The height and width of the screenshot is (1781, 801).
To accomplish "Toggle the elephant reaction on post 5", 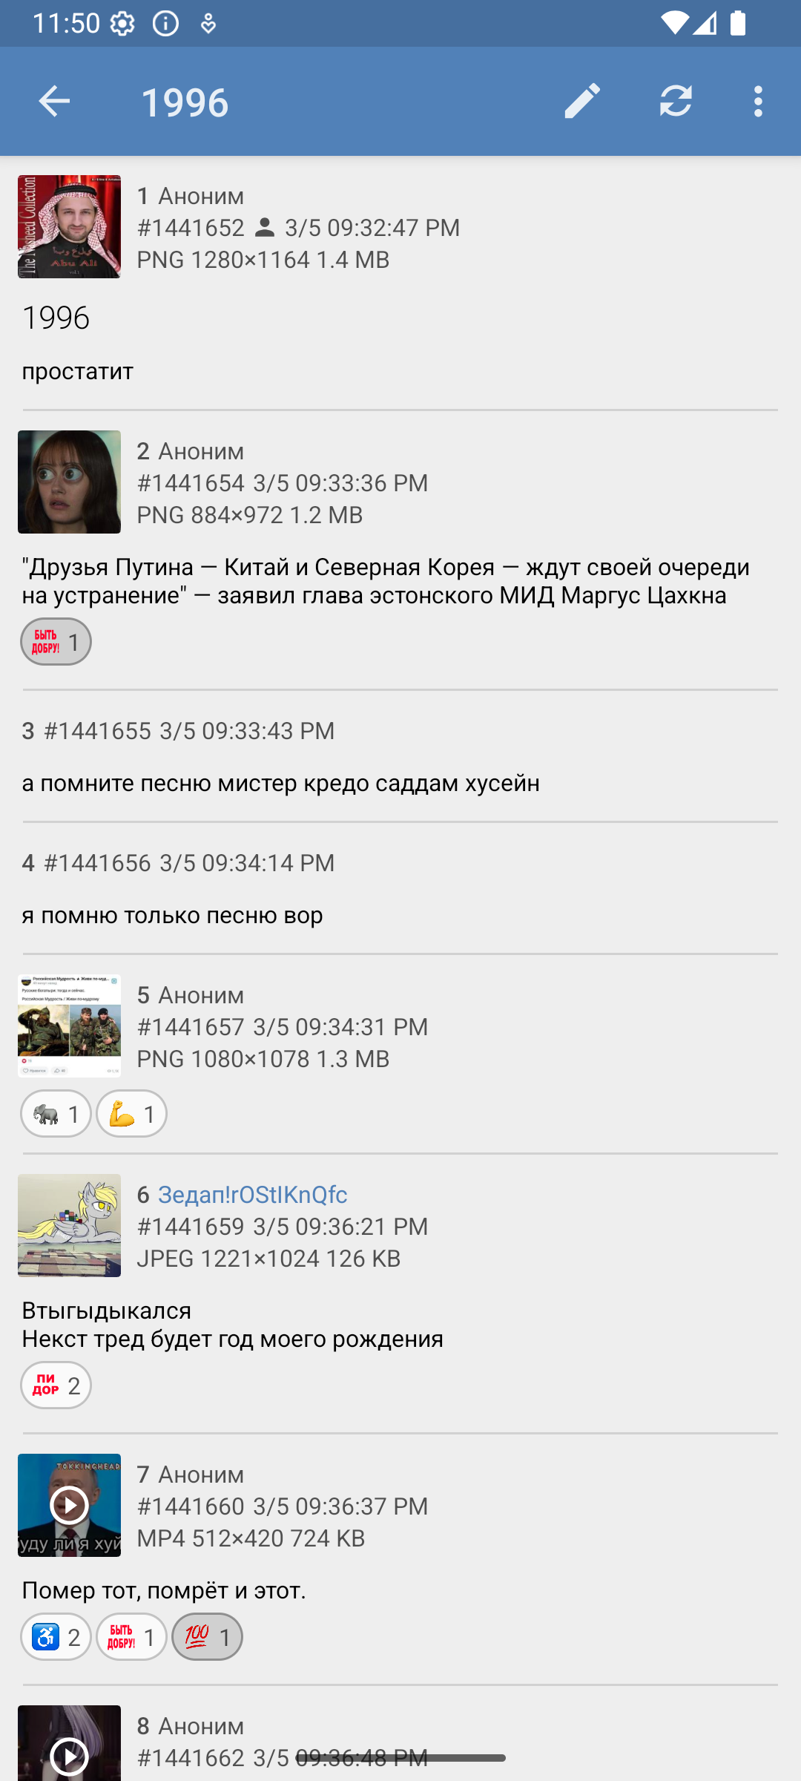I will pos(56,1113).
